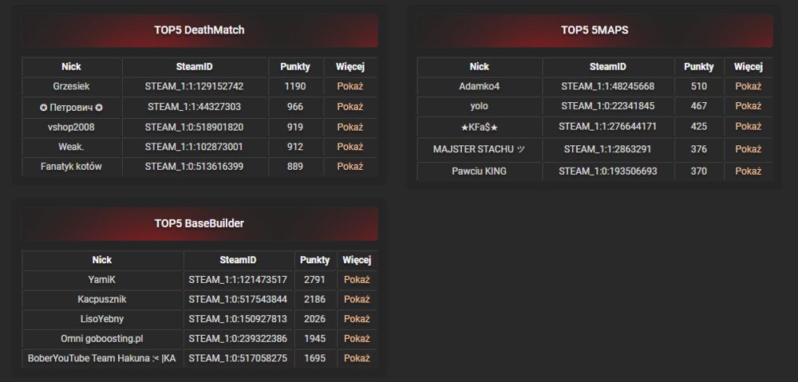Show more for Pawciu KING

[x=749, y=171]
